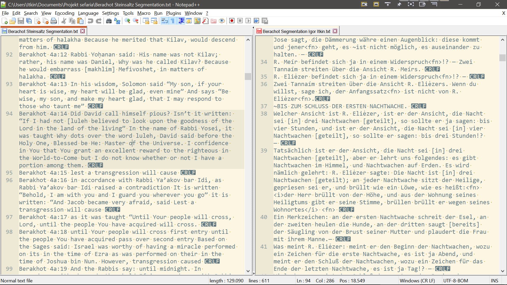This screenshot has height=285, width=507.
Task: Redo the last undone edit
Action: click(98, 21)
